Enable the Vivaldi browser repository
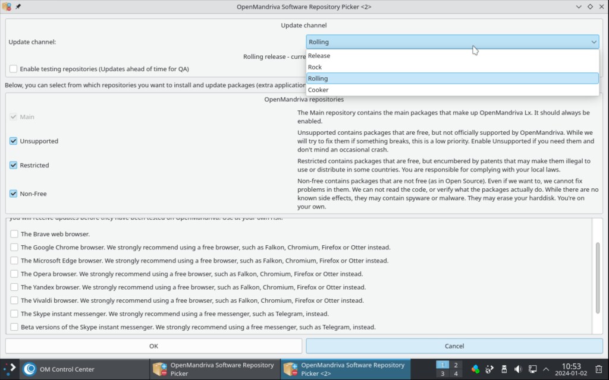Screen dimensions: 609x380 14,300
